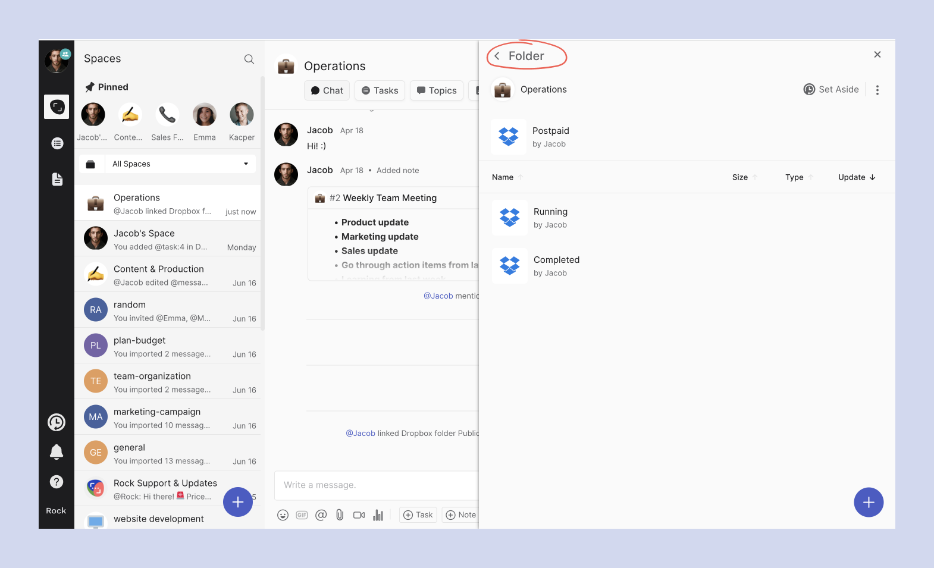Create a poll using the bar chart icon
The width and height of the screenshot is (934, 568).
[378, 515]
